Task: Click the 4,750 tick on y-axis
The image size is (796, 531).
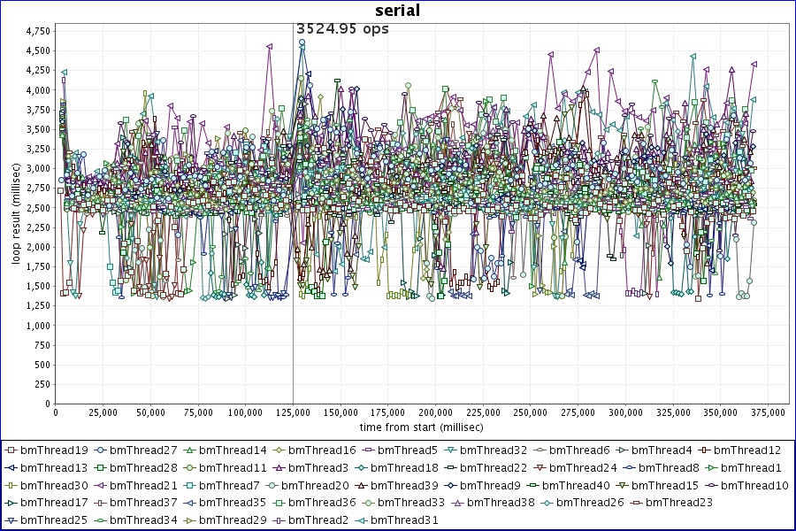Action: pyautogui.click(x=38, y=31)
